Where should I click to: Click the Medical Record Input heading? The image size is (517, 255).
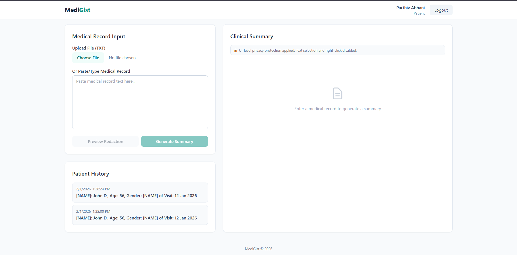pos(99,36)
